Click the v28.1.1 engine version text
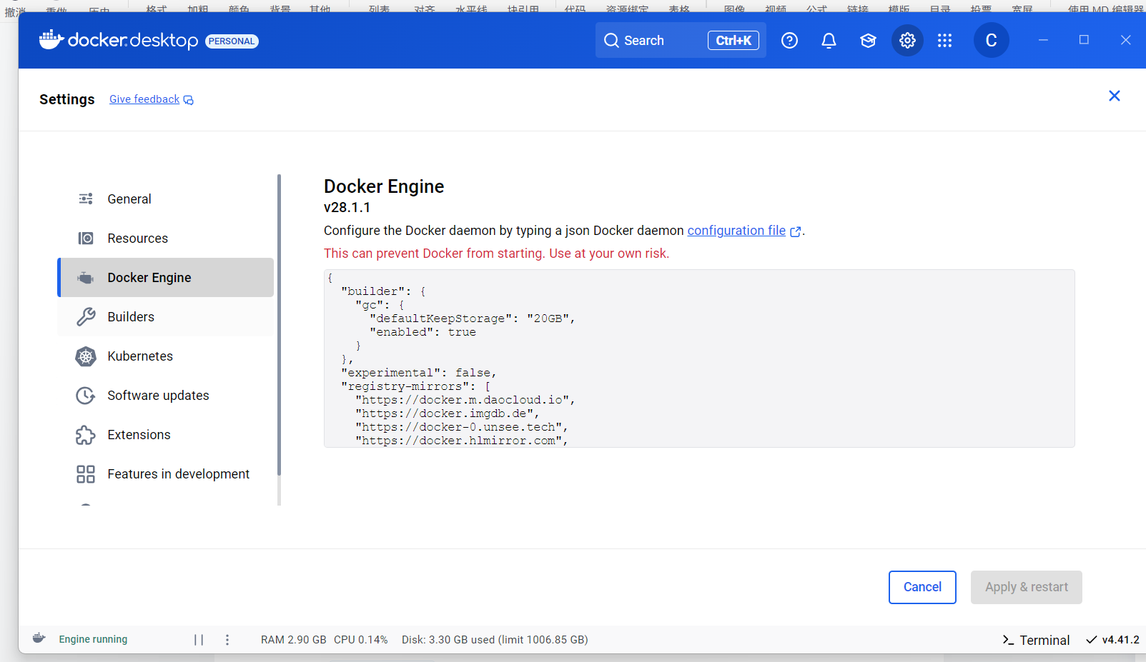The image size is (1146, 662). (347, 208)
